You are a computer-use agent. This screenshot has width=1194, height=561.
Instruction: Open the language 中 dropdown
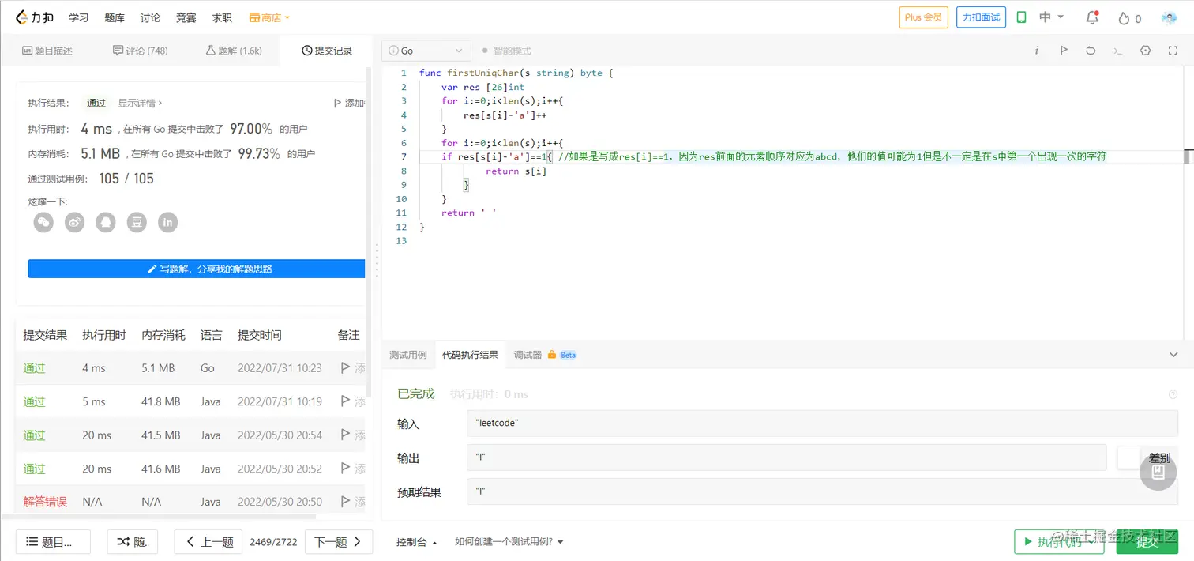pyautogui.click(x=1052, y=17)
